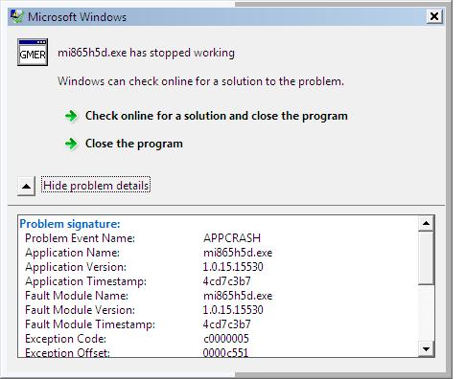Screen dimensions: 466x379
Task: Choose Close the program option
Action: [x=134, y=144]
